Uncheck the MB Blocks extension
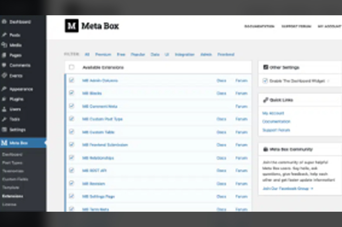 (x=71, y=93)
